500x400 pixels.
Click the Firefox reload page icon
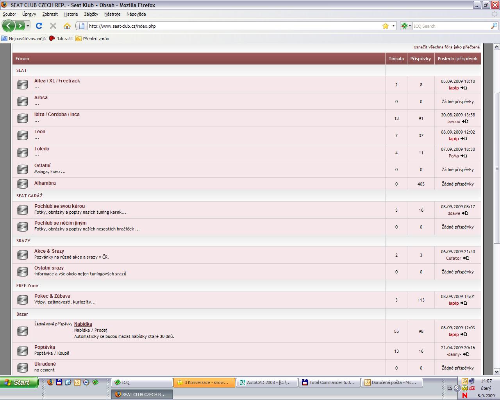[39, 26]
